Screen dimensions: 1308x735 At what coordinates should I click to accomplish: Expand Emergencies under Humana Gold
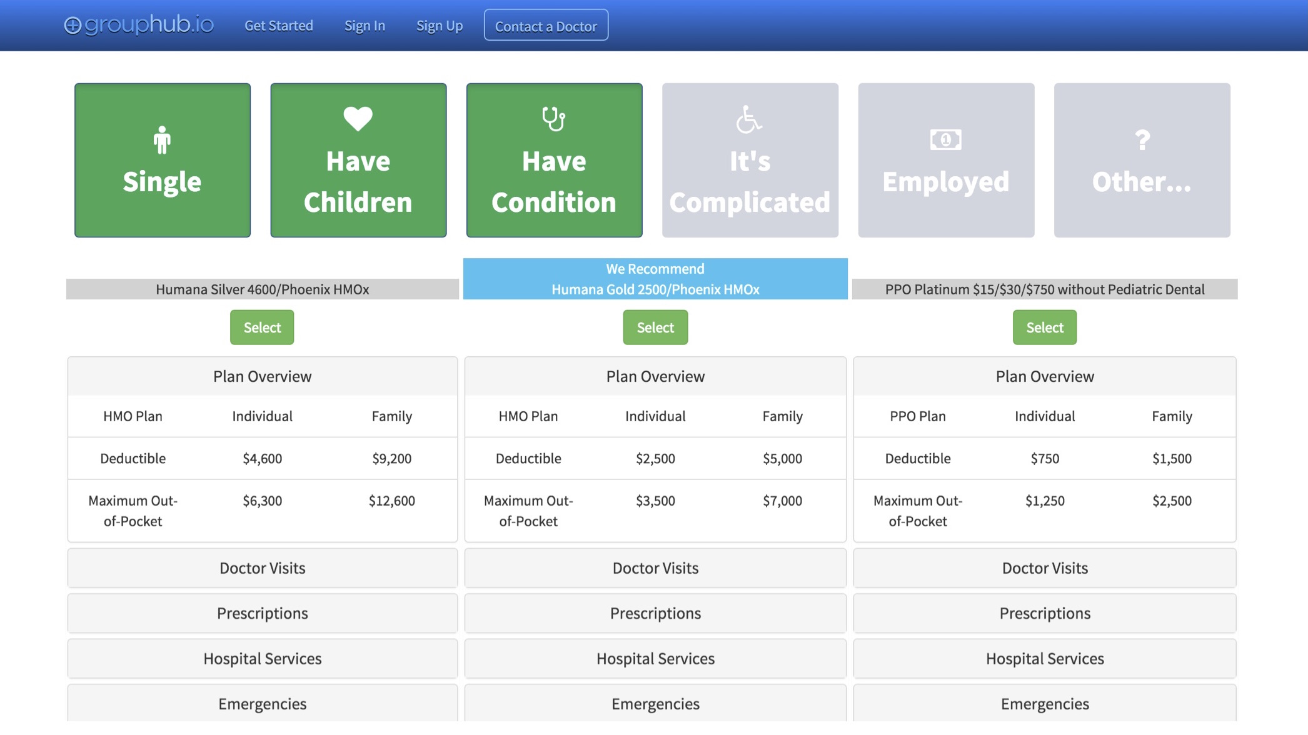point(655,704)
